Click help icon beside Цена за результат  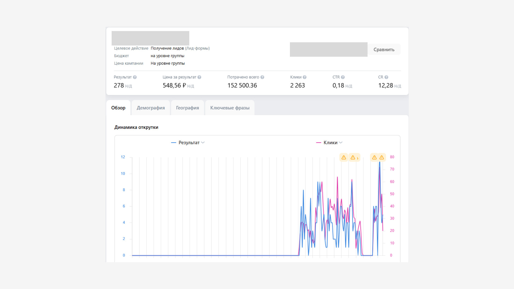pos(199,77)
